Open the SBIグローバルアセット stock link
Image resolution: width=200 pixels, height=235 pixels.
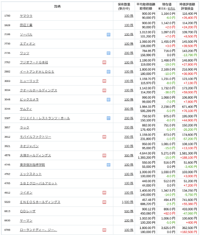tap(39, 184)
